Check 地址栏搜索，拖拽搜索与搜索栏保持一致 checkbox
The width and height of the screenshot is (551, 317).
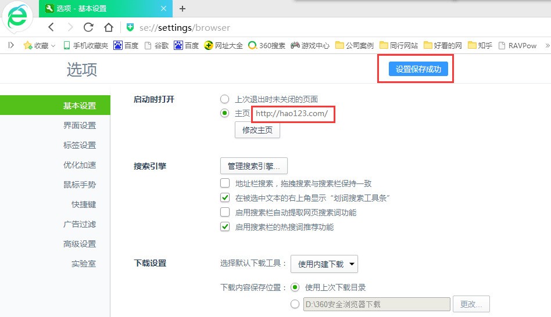coord(225,183)
